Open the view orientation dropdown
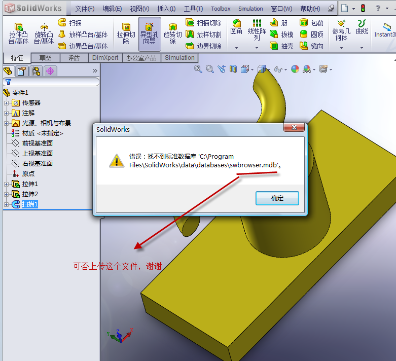Viewport: 396px width, 361px height. pos(253,70)
